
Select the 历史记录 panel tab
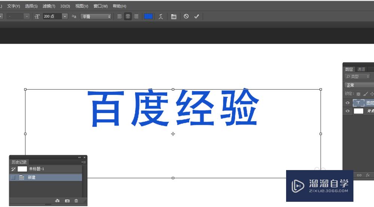(19, 162)
